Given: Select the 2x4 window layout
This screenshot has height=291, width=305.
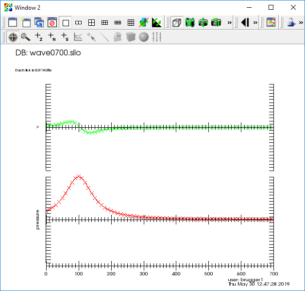Looking at the screenshot, I should pos(118,22).
